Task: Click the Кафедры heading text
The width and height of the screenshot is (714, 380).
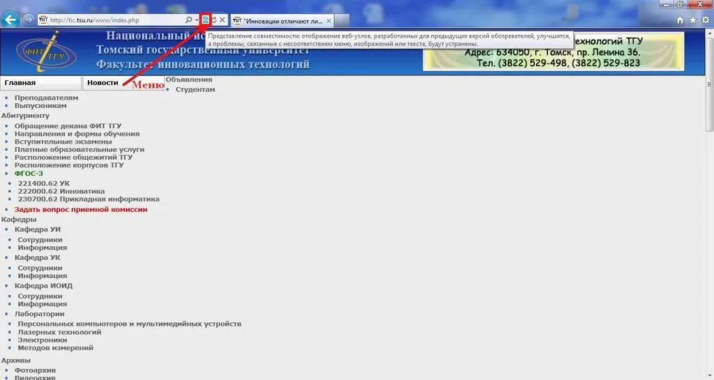Action: tap(19, 220)
